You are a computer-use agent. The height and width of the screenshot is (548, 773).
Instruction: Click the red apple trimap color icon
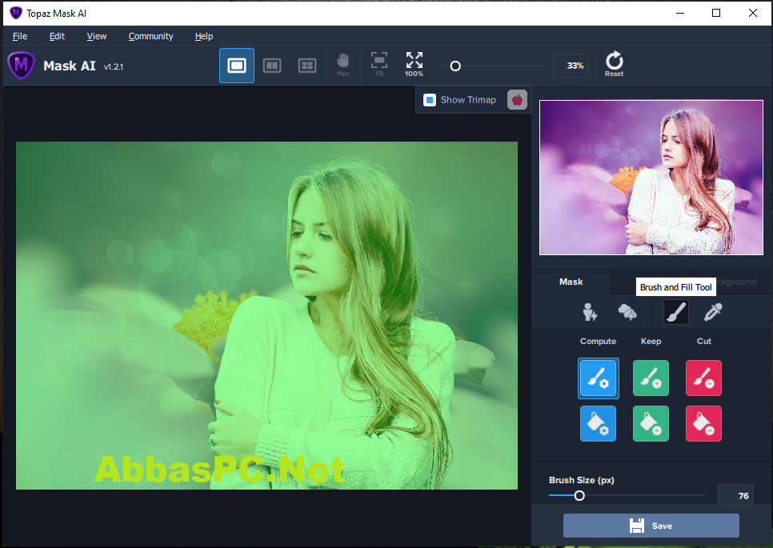pos(517,99)
